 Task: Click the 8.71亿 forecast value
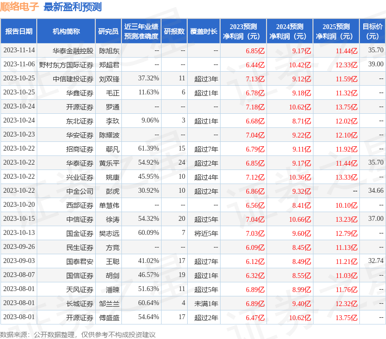tap(301, 121)
